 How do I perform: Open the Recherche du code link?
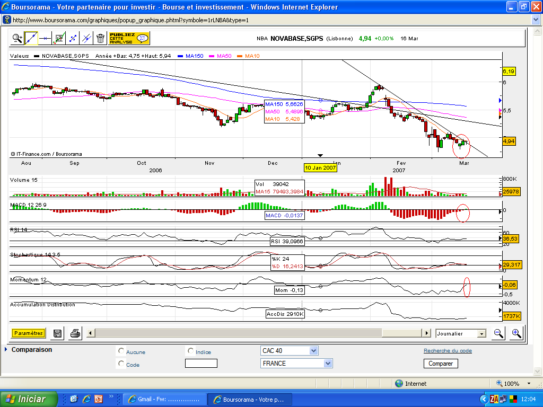pos(448,351)
